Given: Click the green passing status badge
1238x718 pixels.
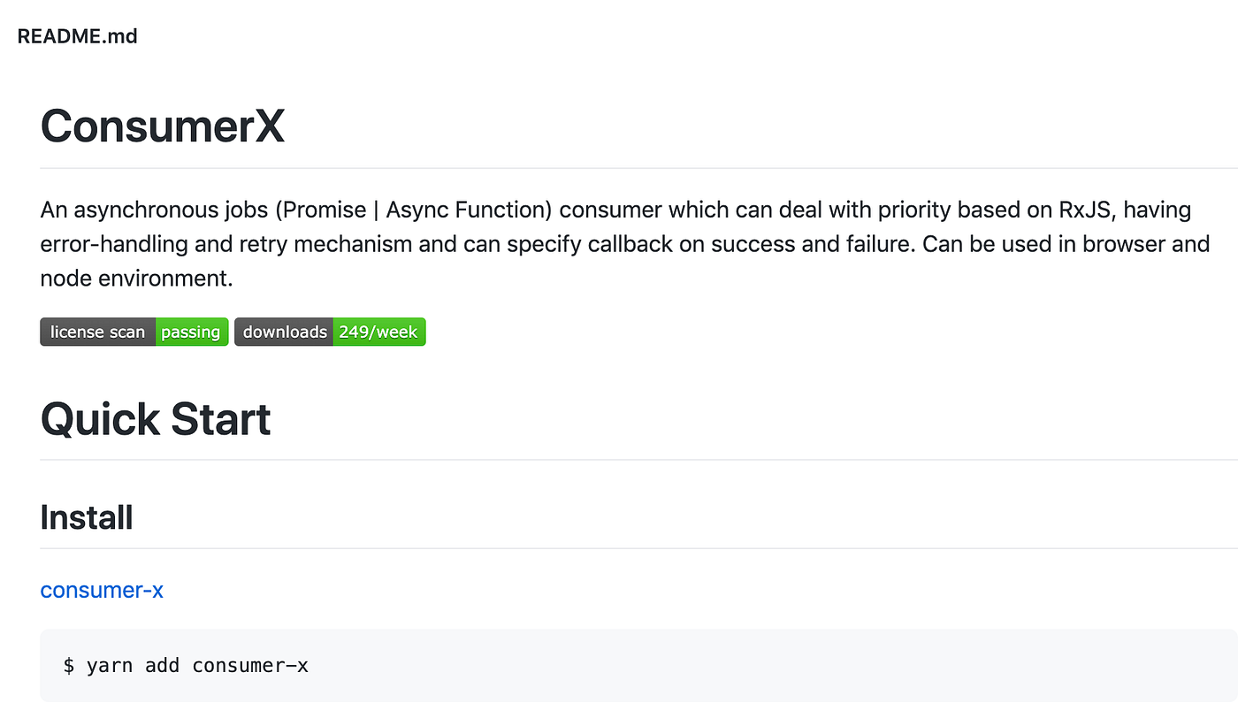Looking at the screenshot, I should (191, 332).
